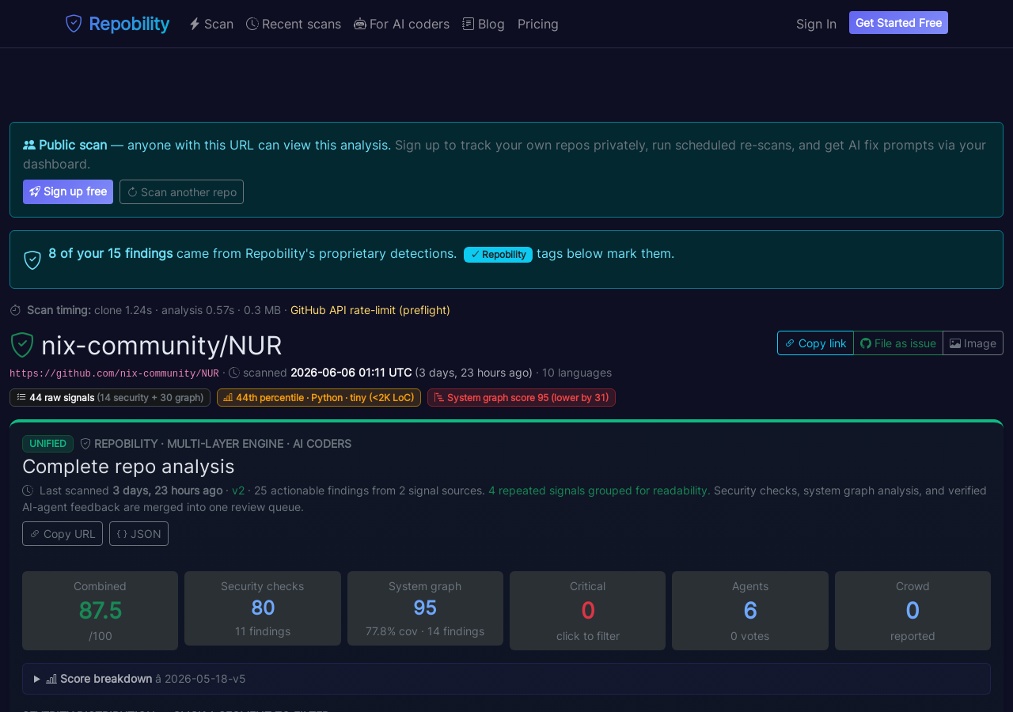1013x712 pixels.
Task: Click the GitHub icon in File as issue
Action: tap(866, 343)
